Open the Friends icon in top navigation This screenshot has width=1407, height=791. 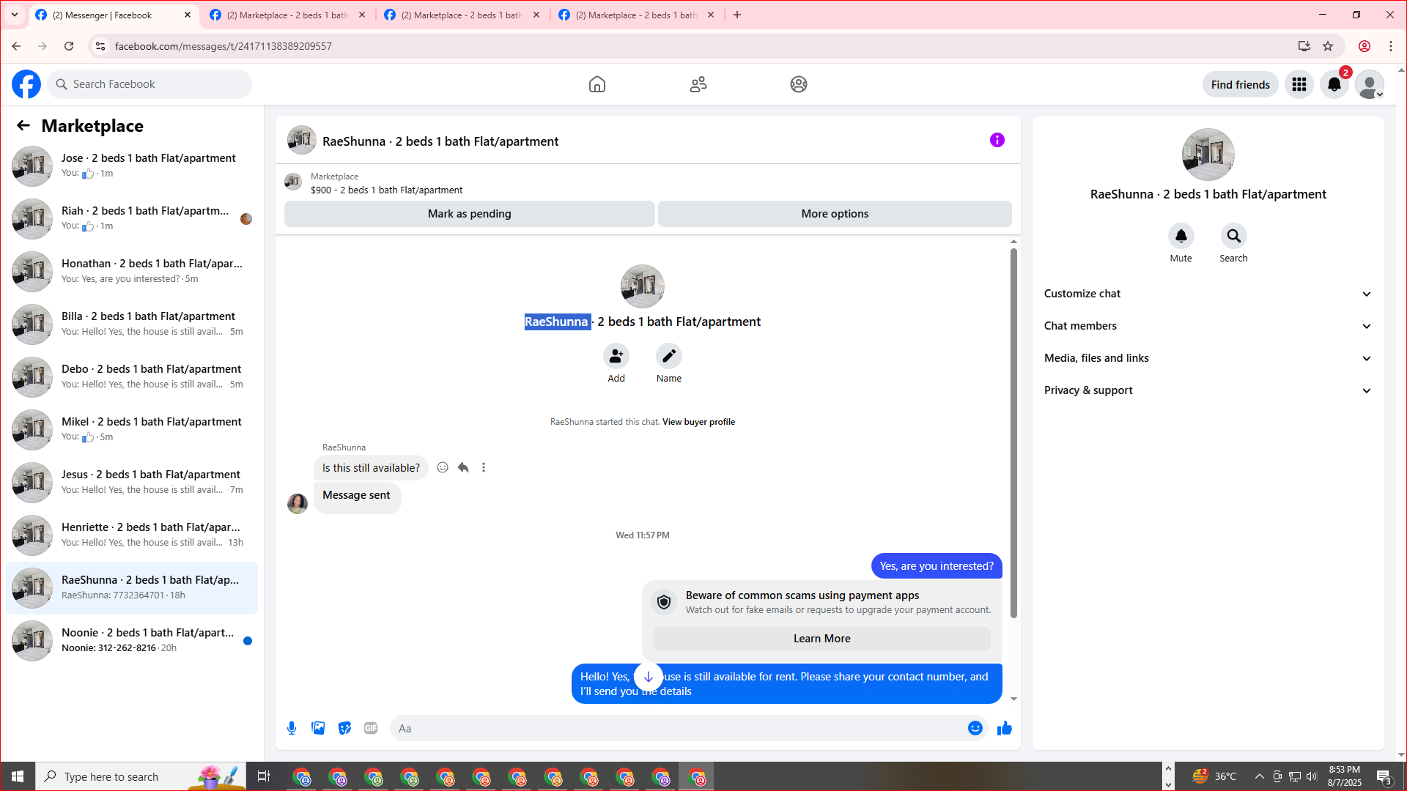coord(698,84)
